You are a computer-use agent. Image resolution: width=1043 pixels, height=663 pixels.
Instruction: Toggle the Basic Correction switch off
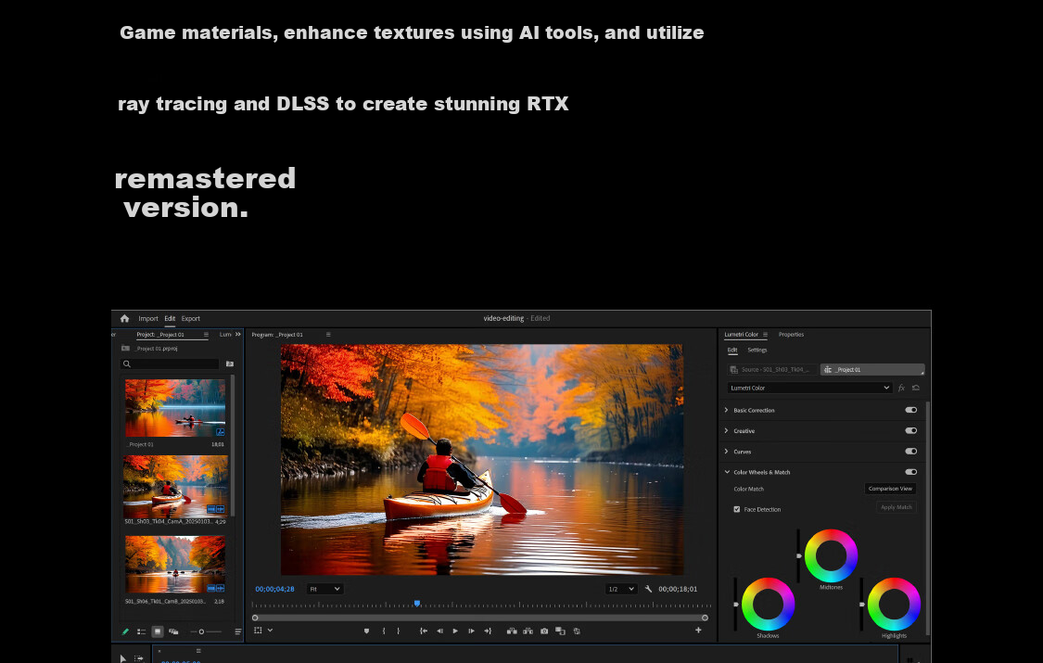pos(911,410)
